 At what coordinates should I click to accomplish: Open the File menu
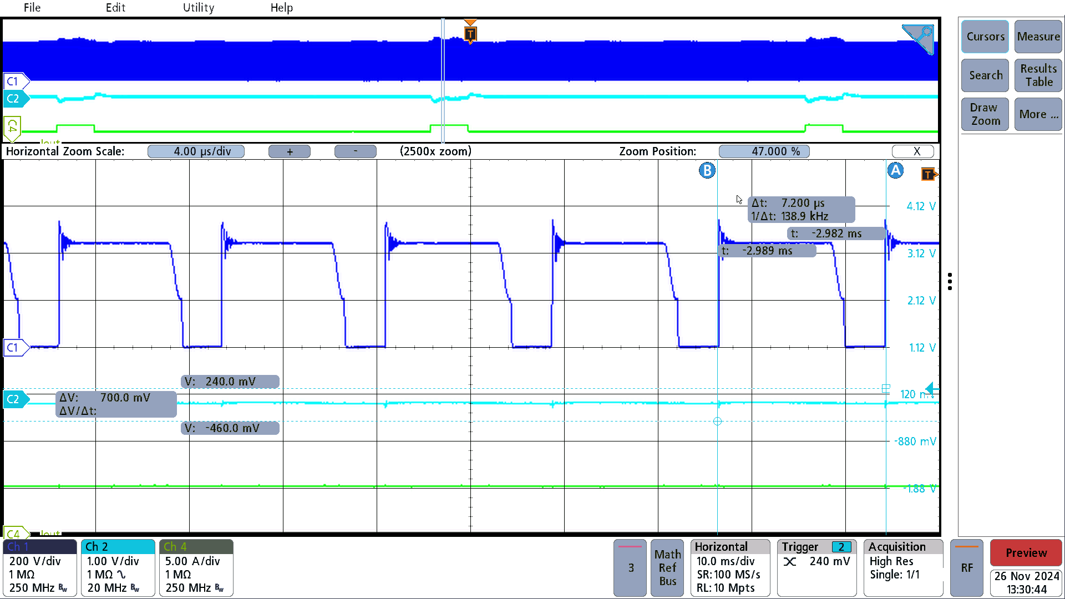click(x=32, y=7)
